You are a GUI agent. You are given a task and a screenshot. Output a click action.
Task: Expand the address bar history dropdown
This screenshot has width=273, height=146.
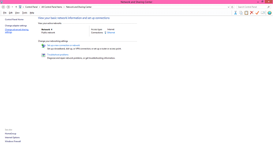point(229,7)
